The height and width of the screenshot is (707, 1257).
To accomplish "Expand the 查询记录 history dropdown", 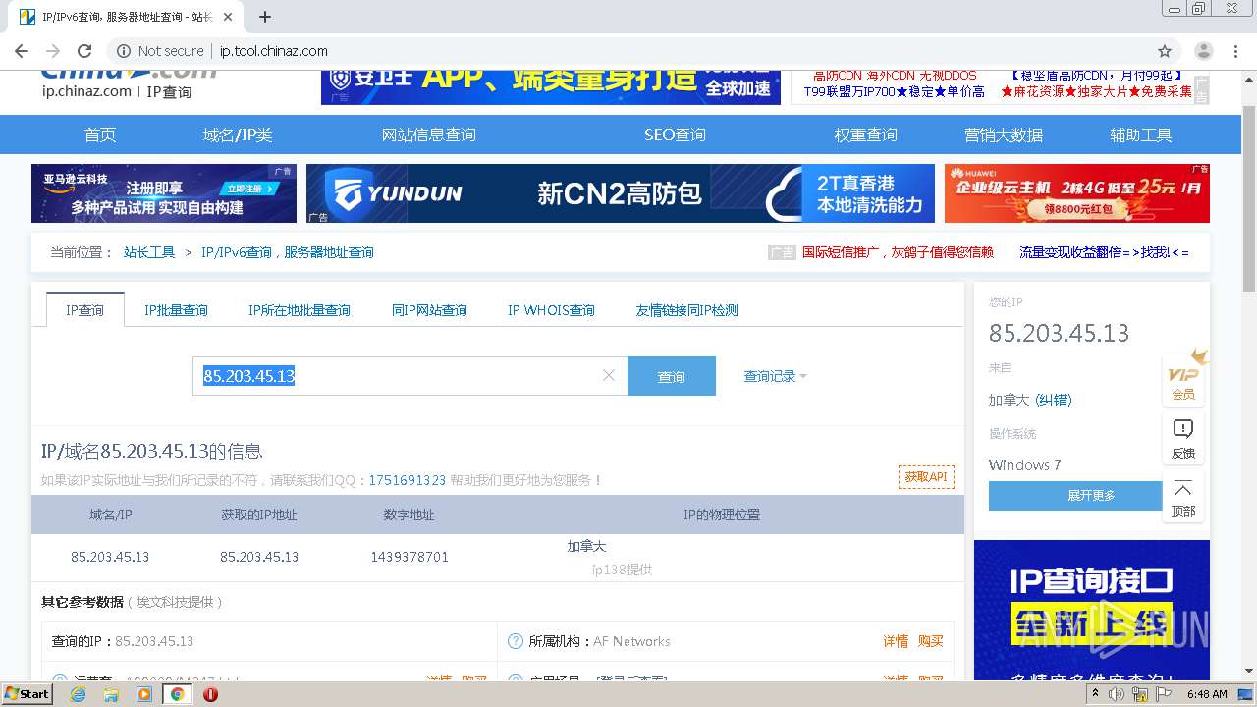I will click(x=775, y=376).
